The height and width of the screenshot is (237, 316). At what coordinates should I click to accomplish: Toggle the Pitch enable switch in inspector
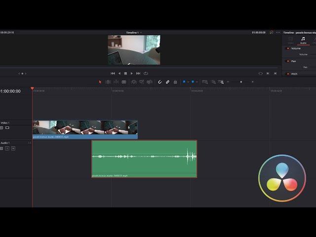(x=288, y=74)
